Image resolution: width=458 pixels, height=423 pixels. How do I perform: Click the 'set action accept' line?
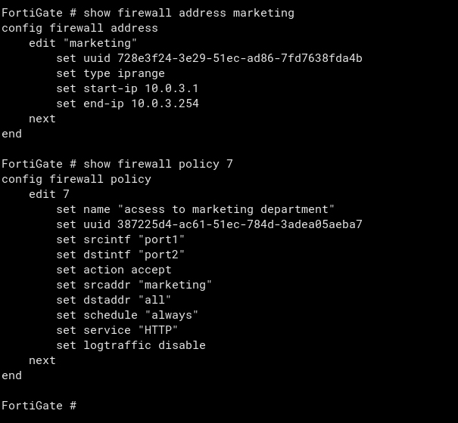pos(114,270)
